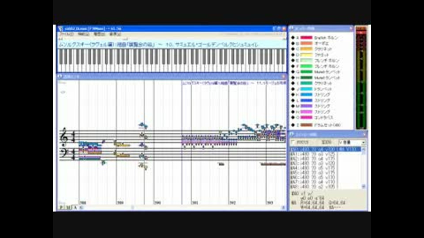
Task: Click the salmon color swatch of channel B
Action: point(307,43)
